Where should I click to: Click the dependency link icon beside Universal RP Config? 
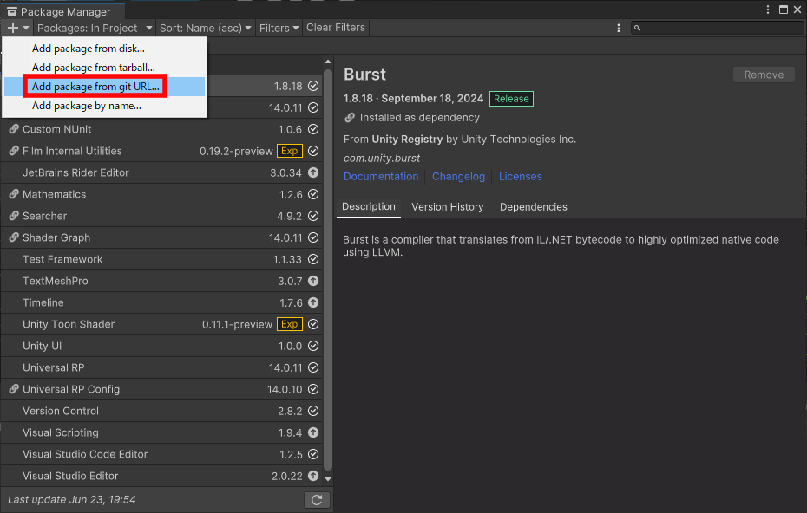14,389
